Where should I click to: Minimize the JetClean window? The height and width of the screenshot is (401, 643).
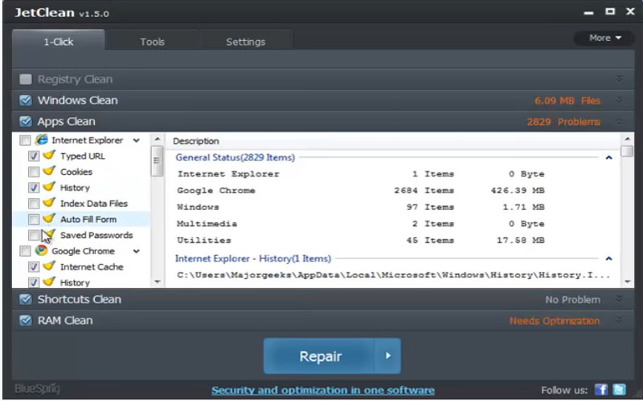pyautogui.click(x=589, y=12)
